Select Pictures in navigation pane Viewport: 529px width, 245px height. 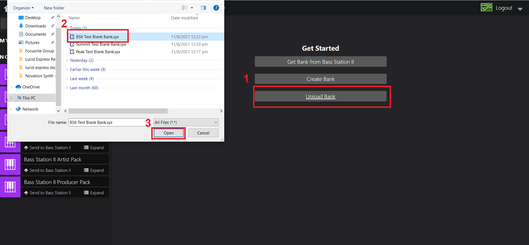pyautogui.click(x=32, y=42)
